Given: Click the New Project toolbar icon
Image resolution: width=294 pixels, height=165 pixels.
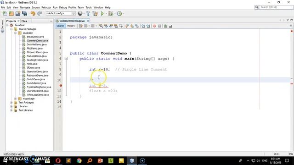Looking at the screenshot, I should [x=11, y=13].
